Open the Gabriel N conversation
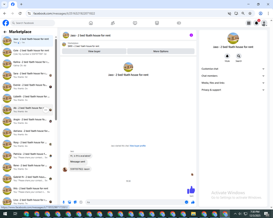Viewport: 273px width, 218px height. 27,179
